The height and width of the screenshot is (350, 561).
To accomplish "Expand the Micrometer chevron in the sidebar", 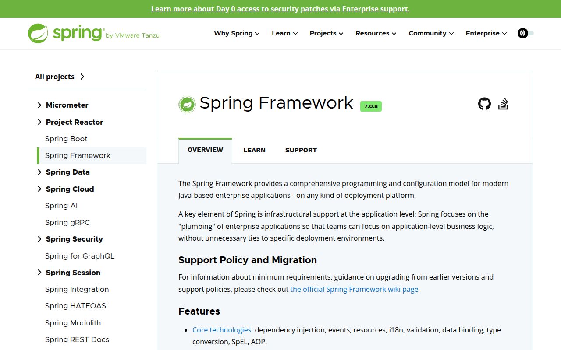I will point(39,105).
